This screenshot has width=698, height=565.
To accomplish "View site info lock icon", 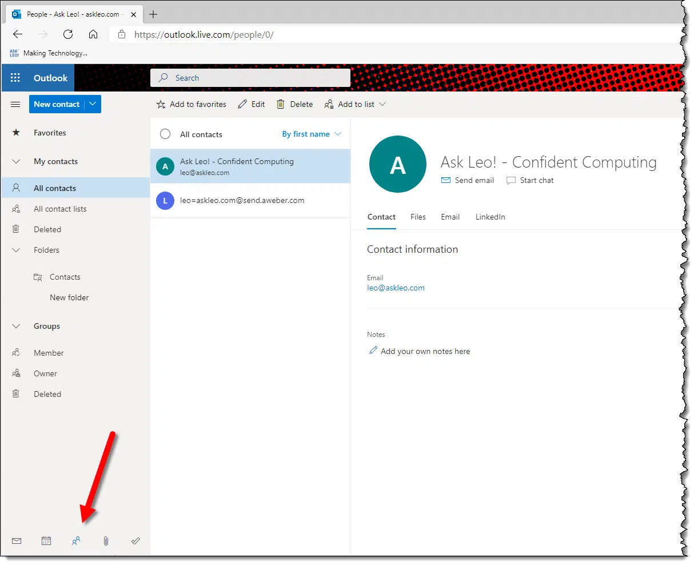I will click(121, 34).
